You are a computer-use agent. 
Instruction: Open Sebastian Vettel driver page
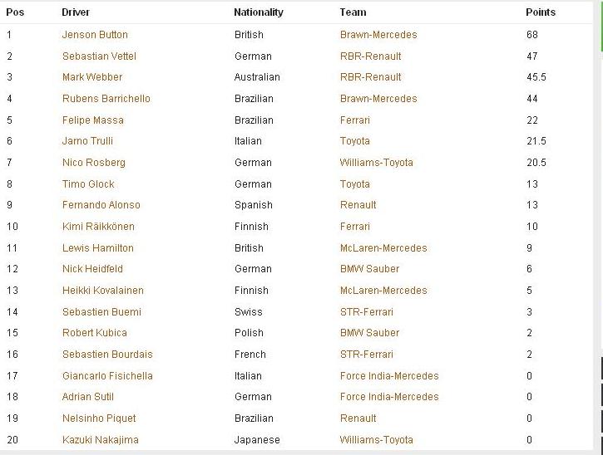99,56
